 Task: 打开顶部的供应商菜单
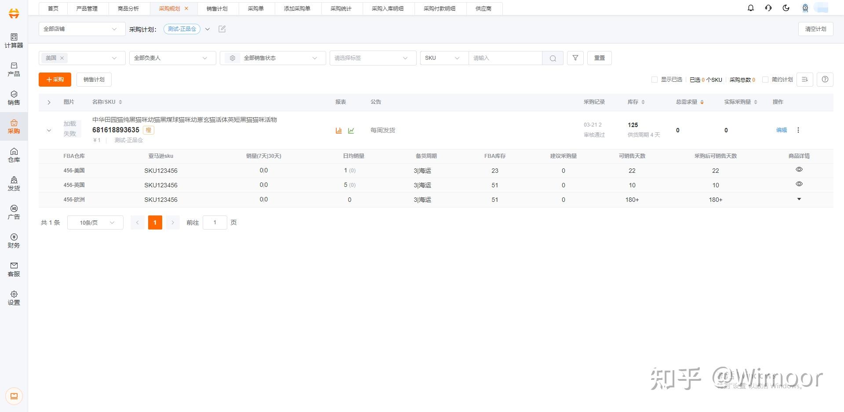484,8
